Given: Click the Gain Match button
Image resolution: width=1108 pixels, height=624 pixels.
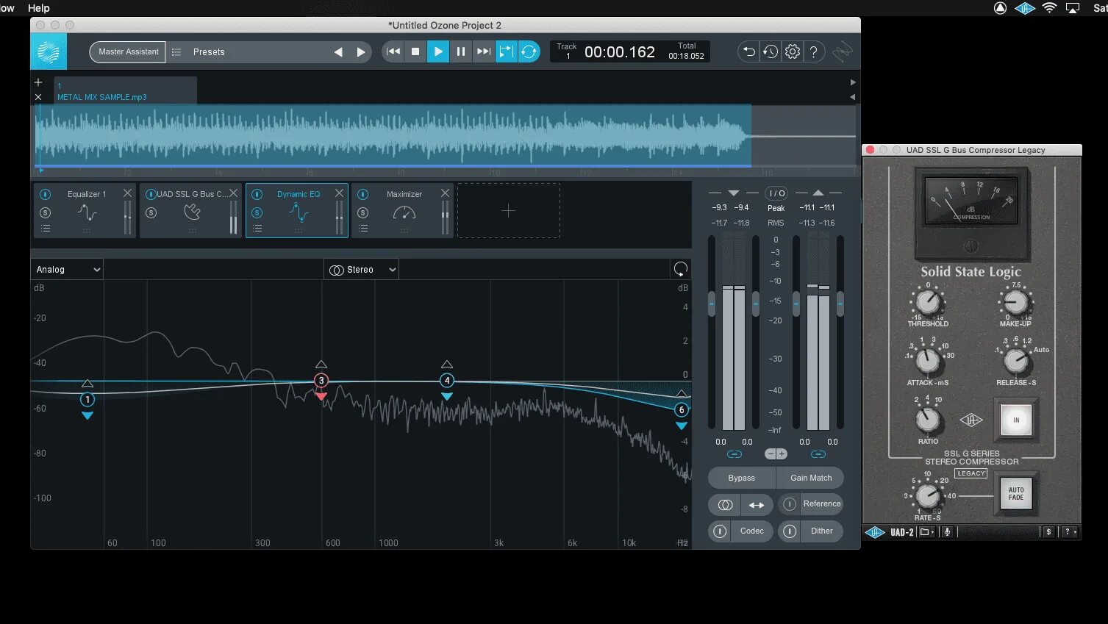Looking at the screenshot, I should point(811,478).
